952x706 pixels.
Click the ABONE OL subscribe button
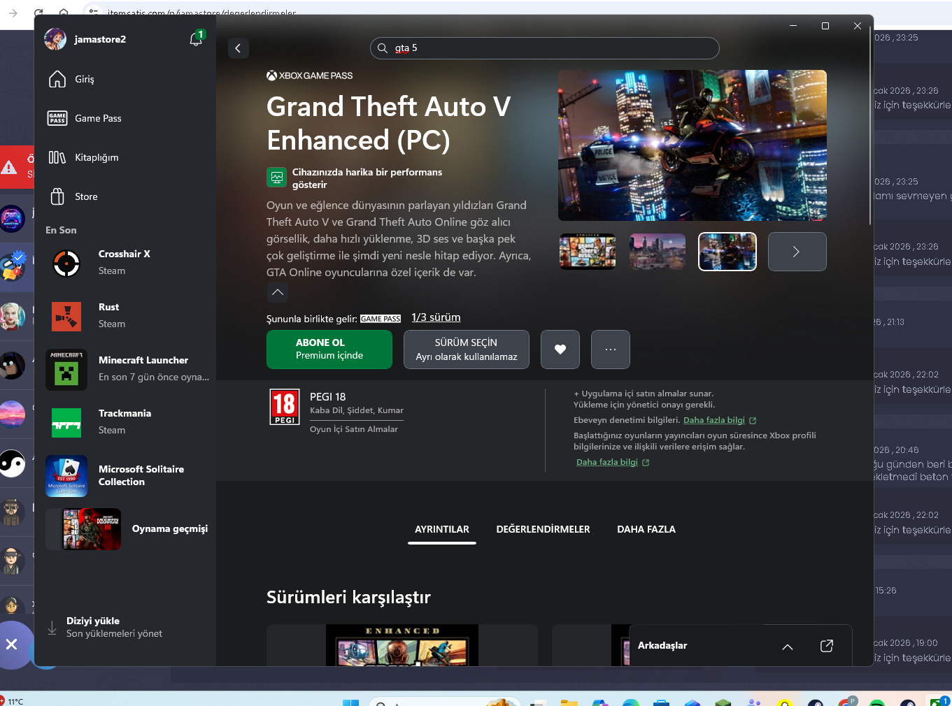(329, 350)
